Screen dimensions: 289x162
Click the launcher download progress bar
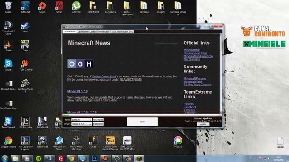[x=142, y=115]
